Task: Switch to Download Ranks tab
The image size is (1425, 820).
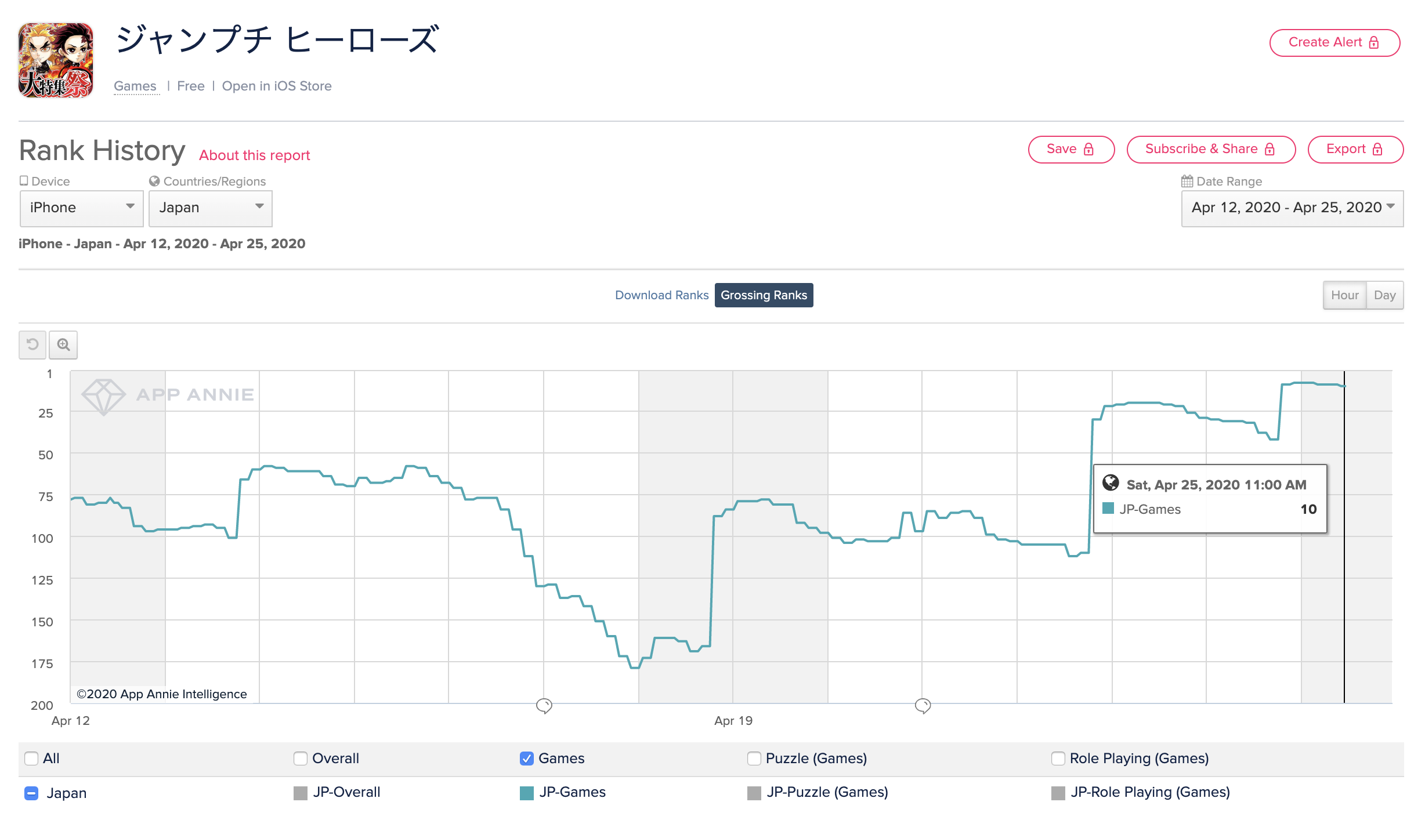Action: pyautogui.click(x=661, y=295)
